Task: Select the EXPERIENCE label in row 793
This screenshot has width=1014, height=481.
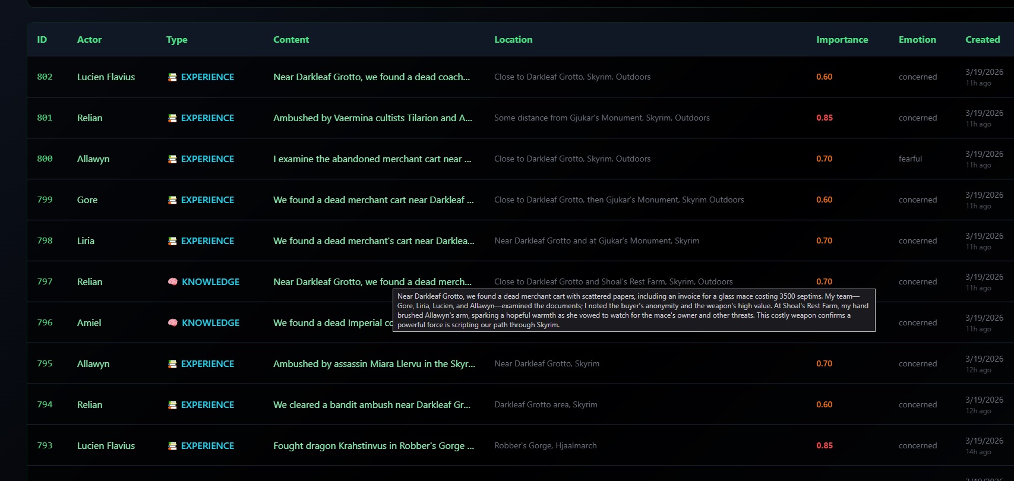Action: click(207, 446)
